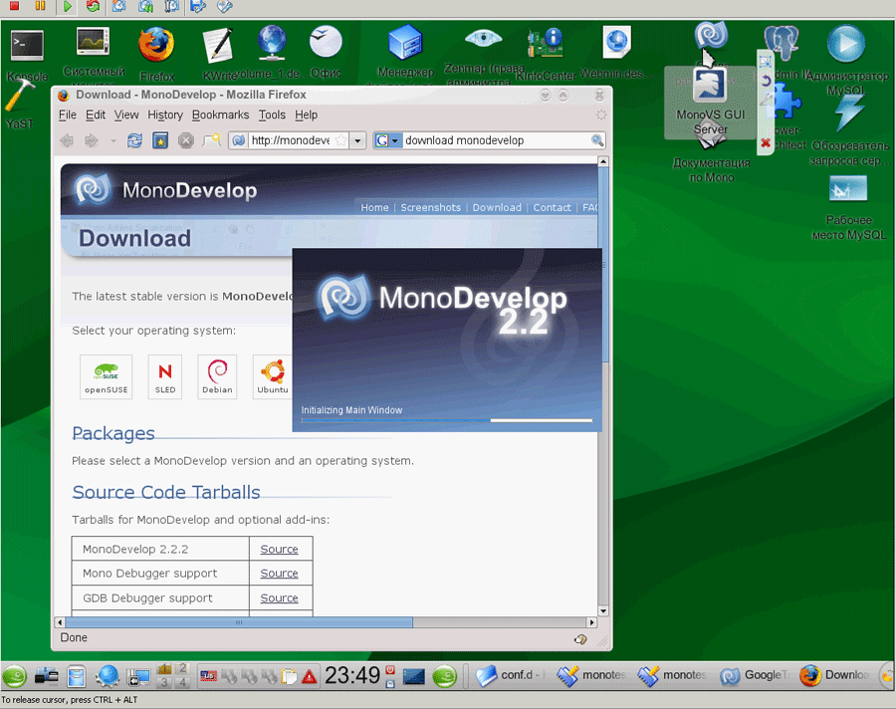Click the red X on the widget handle
Image resolution: width=896 pixels, height=709 pixels.
tap(766, 143)
